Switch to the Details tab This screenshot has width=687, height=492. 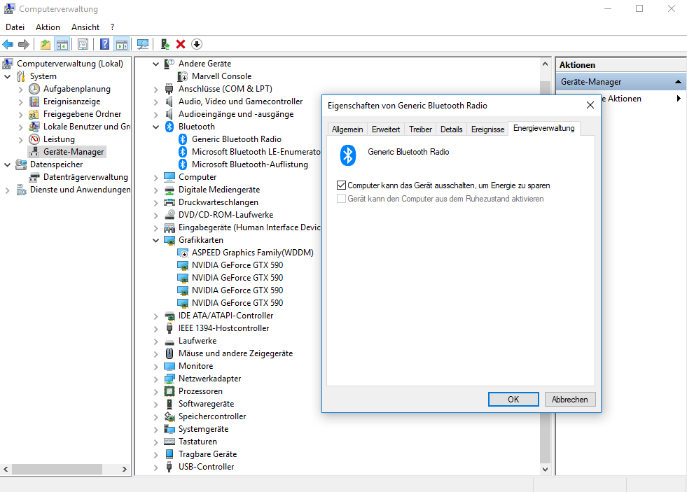(x=451, y=129)
